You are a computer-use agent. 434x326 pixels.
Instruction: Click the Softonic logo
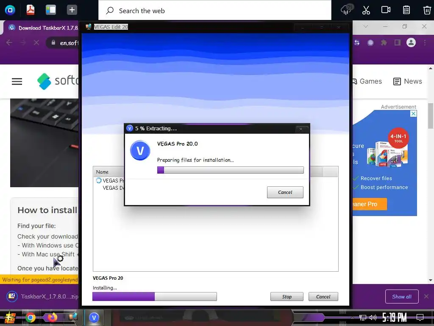[58, 81]
